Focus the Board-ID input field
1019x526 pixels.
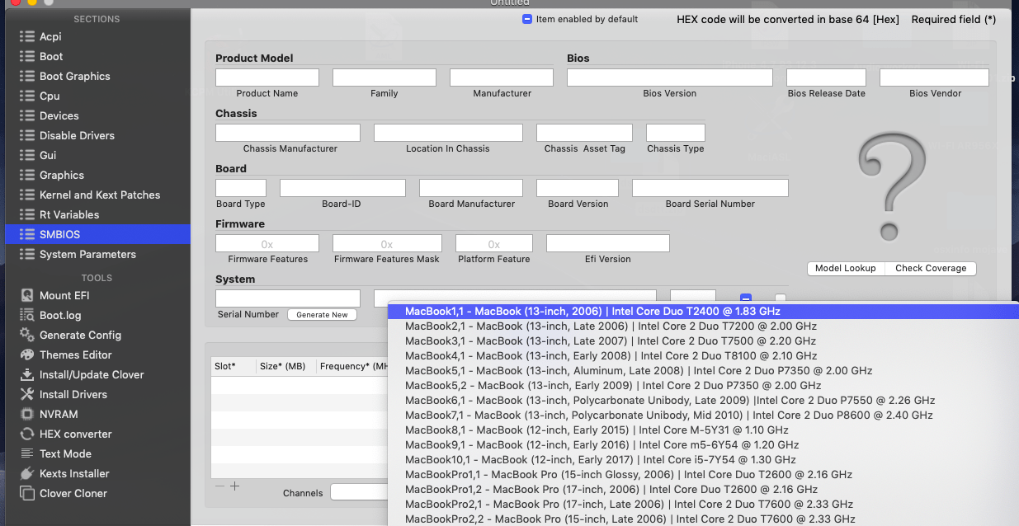342,188
